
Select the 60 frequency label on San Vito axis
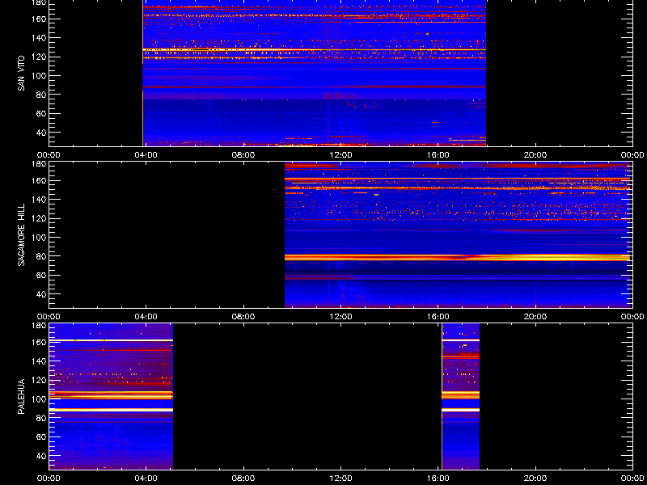pyautogui.click(x=40, y=114)
